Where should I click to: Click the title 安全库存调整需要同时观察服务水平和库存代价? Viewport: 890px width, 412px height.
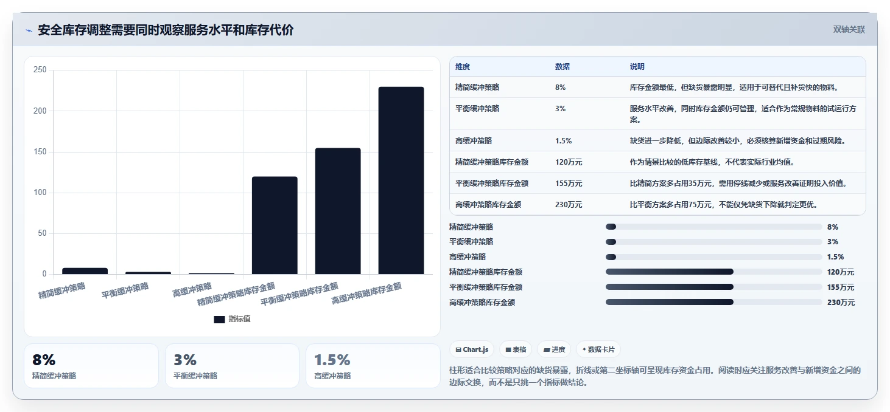(x=166, y=30)
